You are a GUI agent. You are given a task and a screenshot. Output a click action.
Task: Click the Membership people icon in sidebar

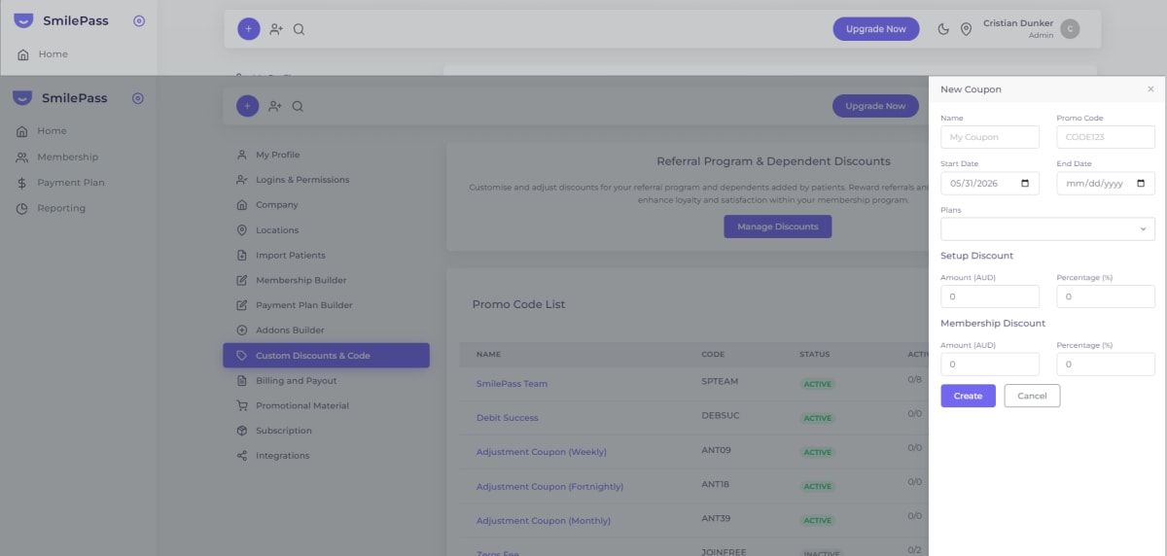pos(22,156)
